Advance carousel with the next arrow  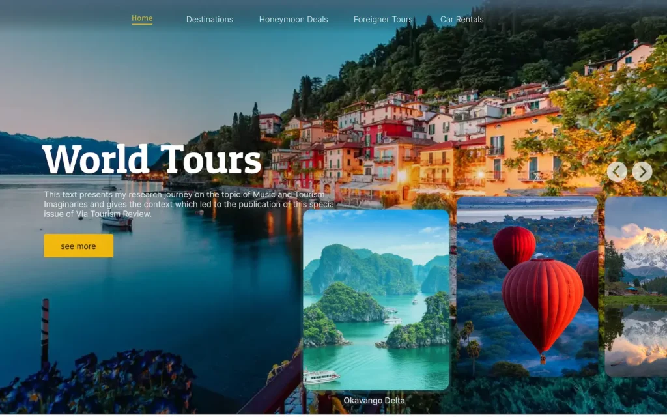pyautogui.click(x=642, y=172)
